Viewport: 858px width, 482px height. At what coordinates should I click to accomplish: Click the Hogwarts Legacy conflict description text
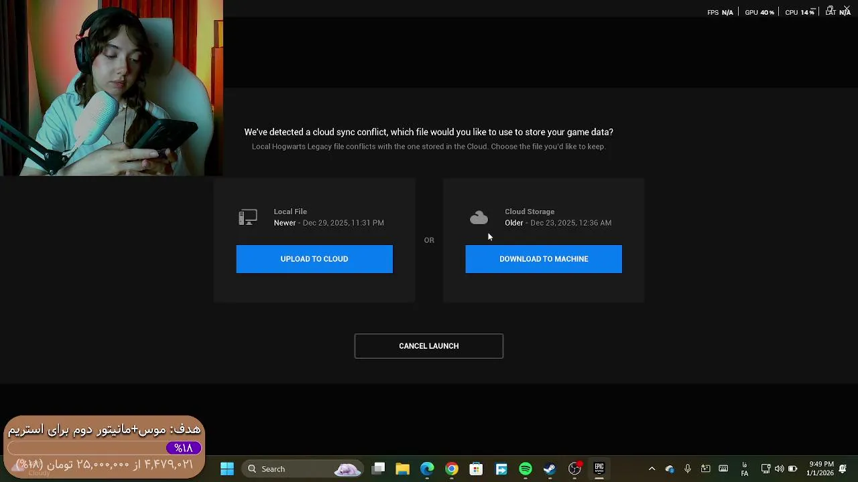pos(429,147)
